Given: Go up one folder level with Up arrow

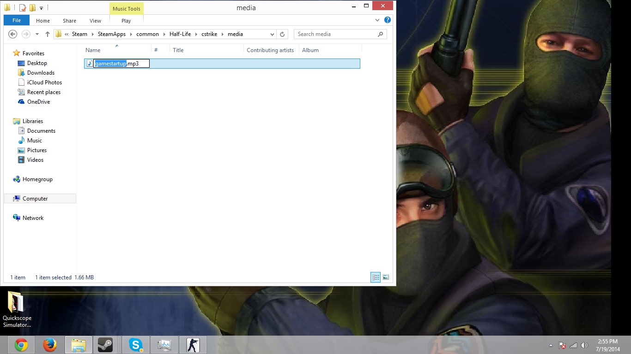Looking at the screenshot, I should [x=48, y=34].
